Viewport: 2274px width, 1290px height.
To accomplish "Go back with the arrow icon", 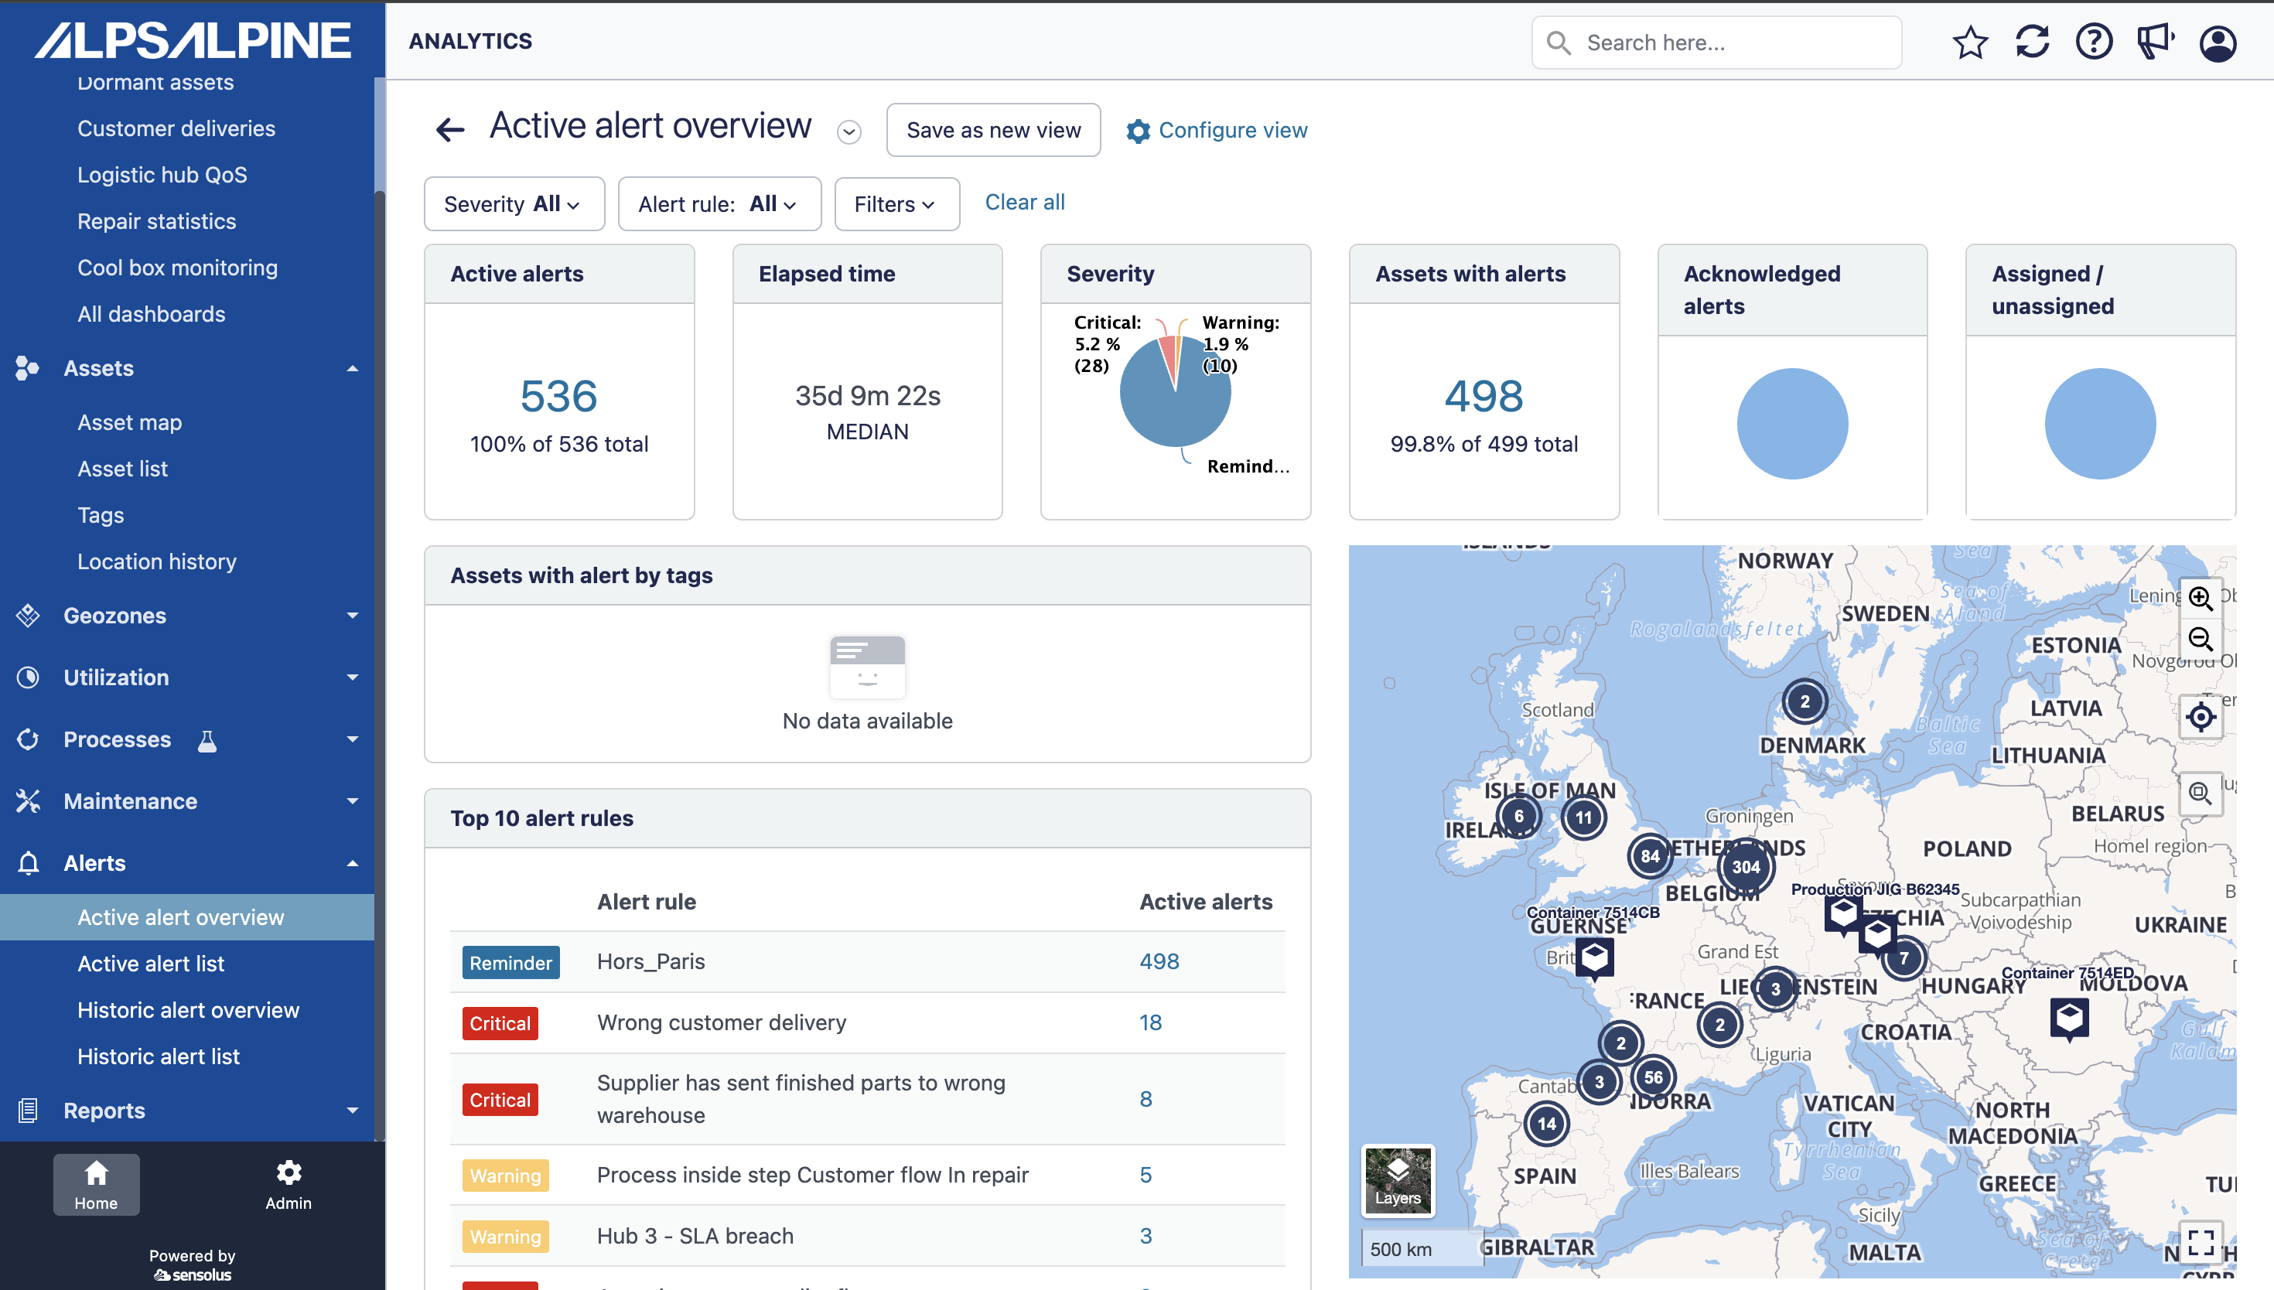I will pos(450,130).
